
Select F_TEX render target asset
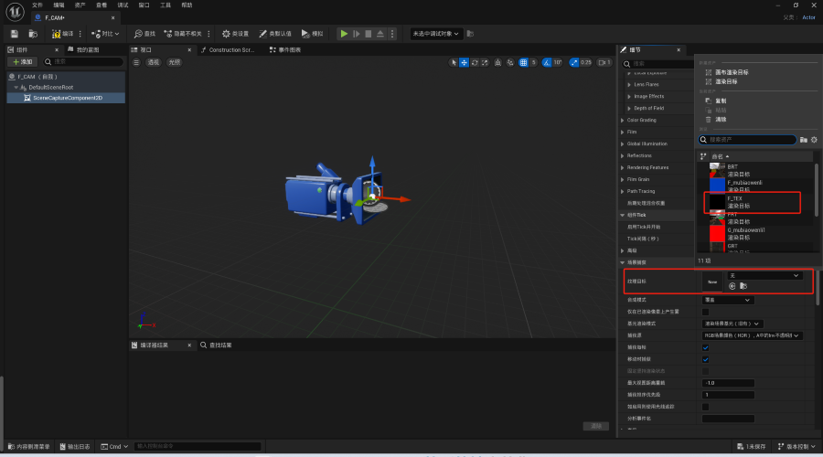click(x=753, y=202)
